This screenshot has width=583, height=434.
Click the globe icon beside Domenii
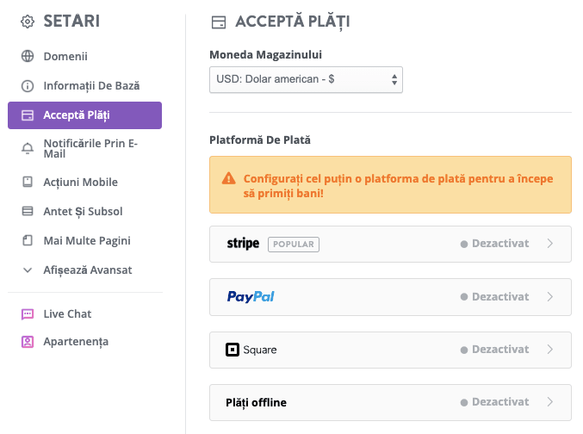click(28, 56)
